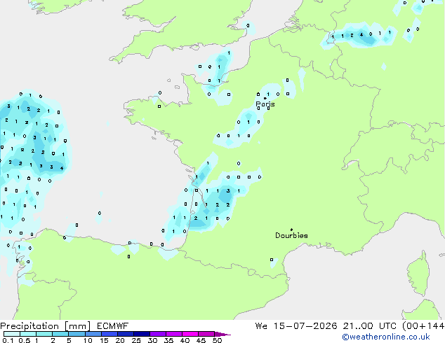Click the Precipitation [mm] title text
Viewport: 445px width, 343px height.
[x=45, y=326]
